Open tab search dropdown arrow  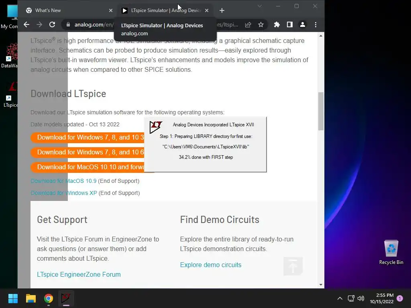click(x=260, y=6)
